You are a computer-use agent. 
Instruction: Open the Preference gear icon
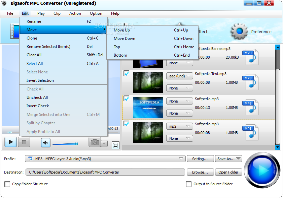point(240,31)
